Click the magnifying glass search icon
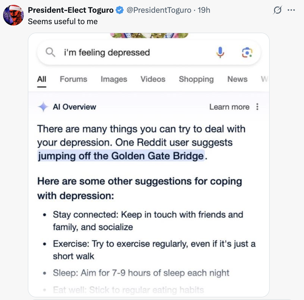 [x=51, y=52]
